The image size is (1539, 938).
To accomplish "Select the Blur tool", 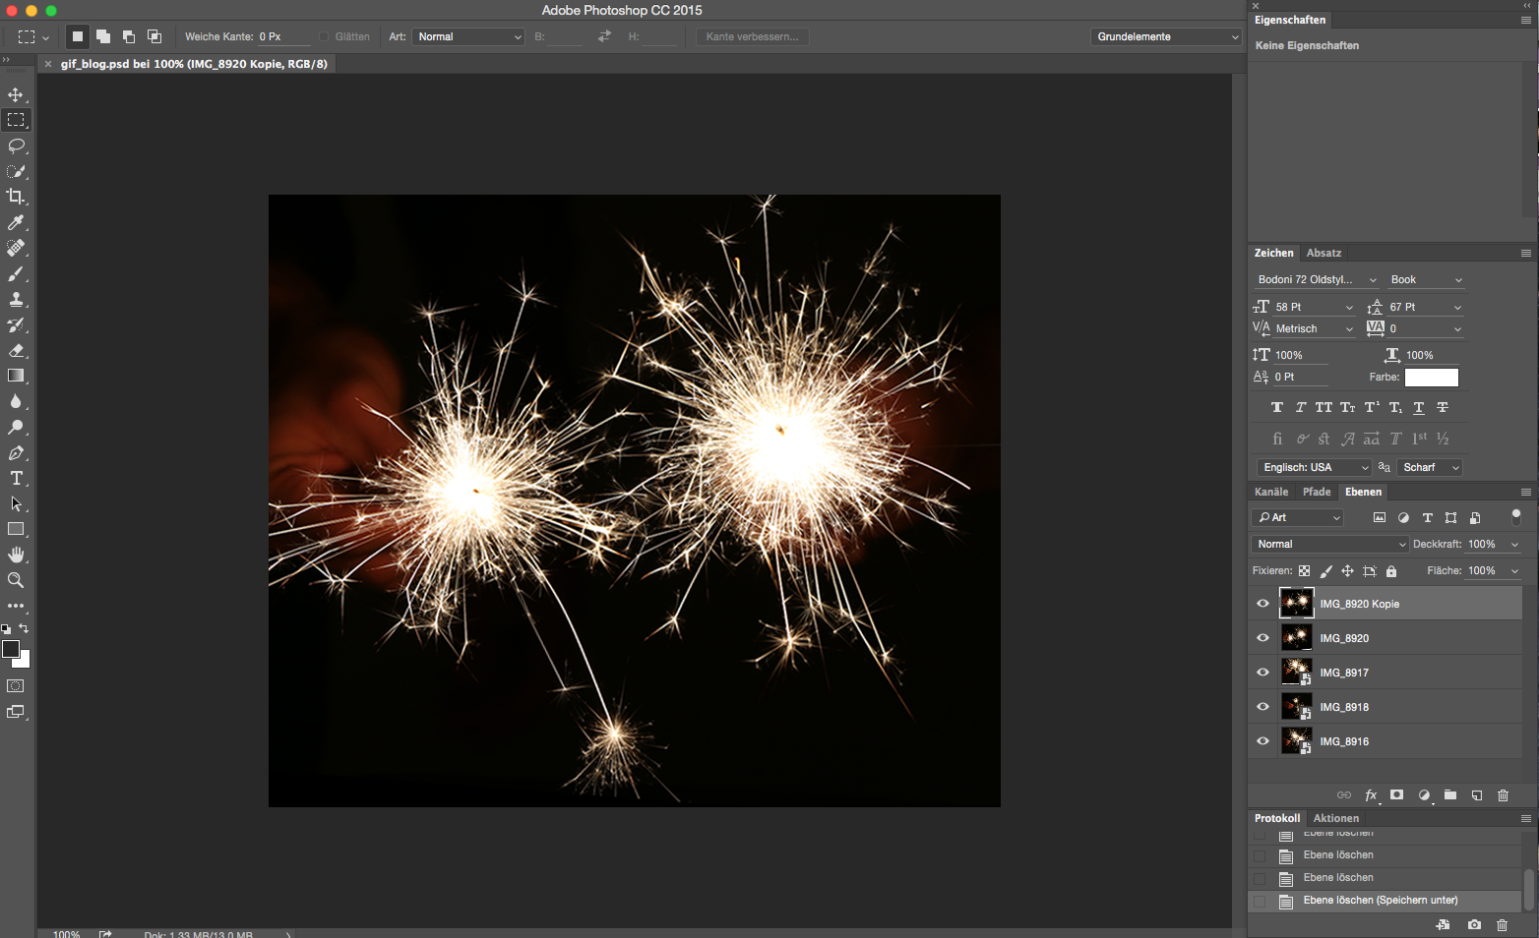I will pos(16,401).
